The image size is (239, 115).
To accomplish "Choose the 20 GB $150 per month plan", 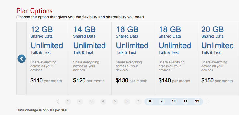I will pos(218,59).
